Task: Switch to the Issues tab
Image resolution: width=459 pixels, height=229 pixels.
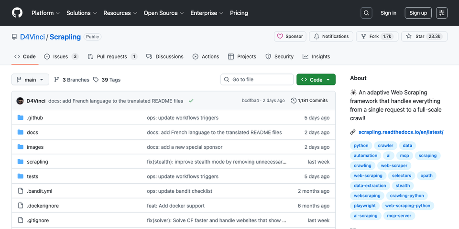Action: pyautogui.click(x=61, y=56)
